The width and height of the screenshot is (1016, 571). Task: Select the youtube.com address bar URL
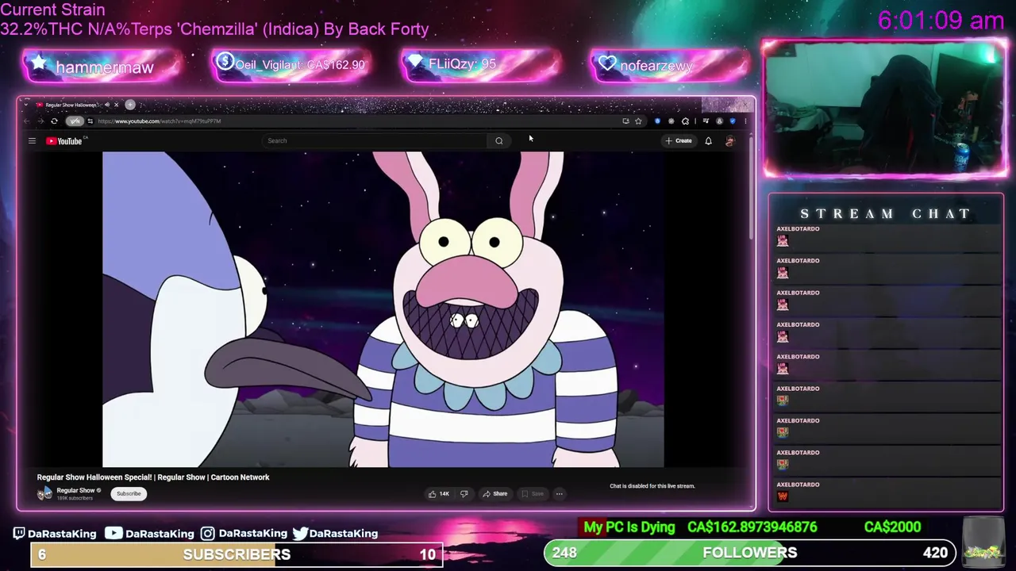160,121
